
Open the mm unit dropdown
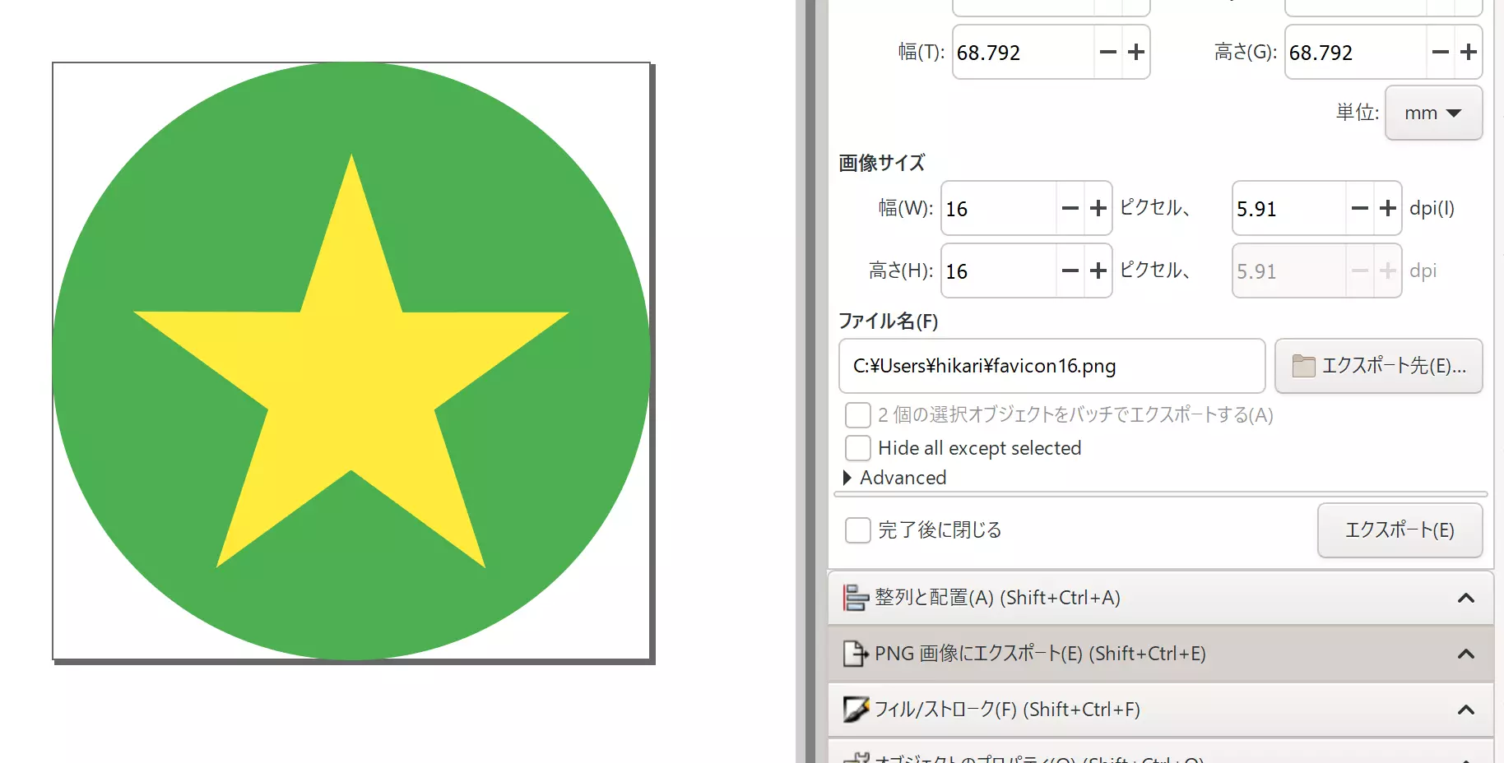(x=1433, y=113)
